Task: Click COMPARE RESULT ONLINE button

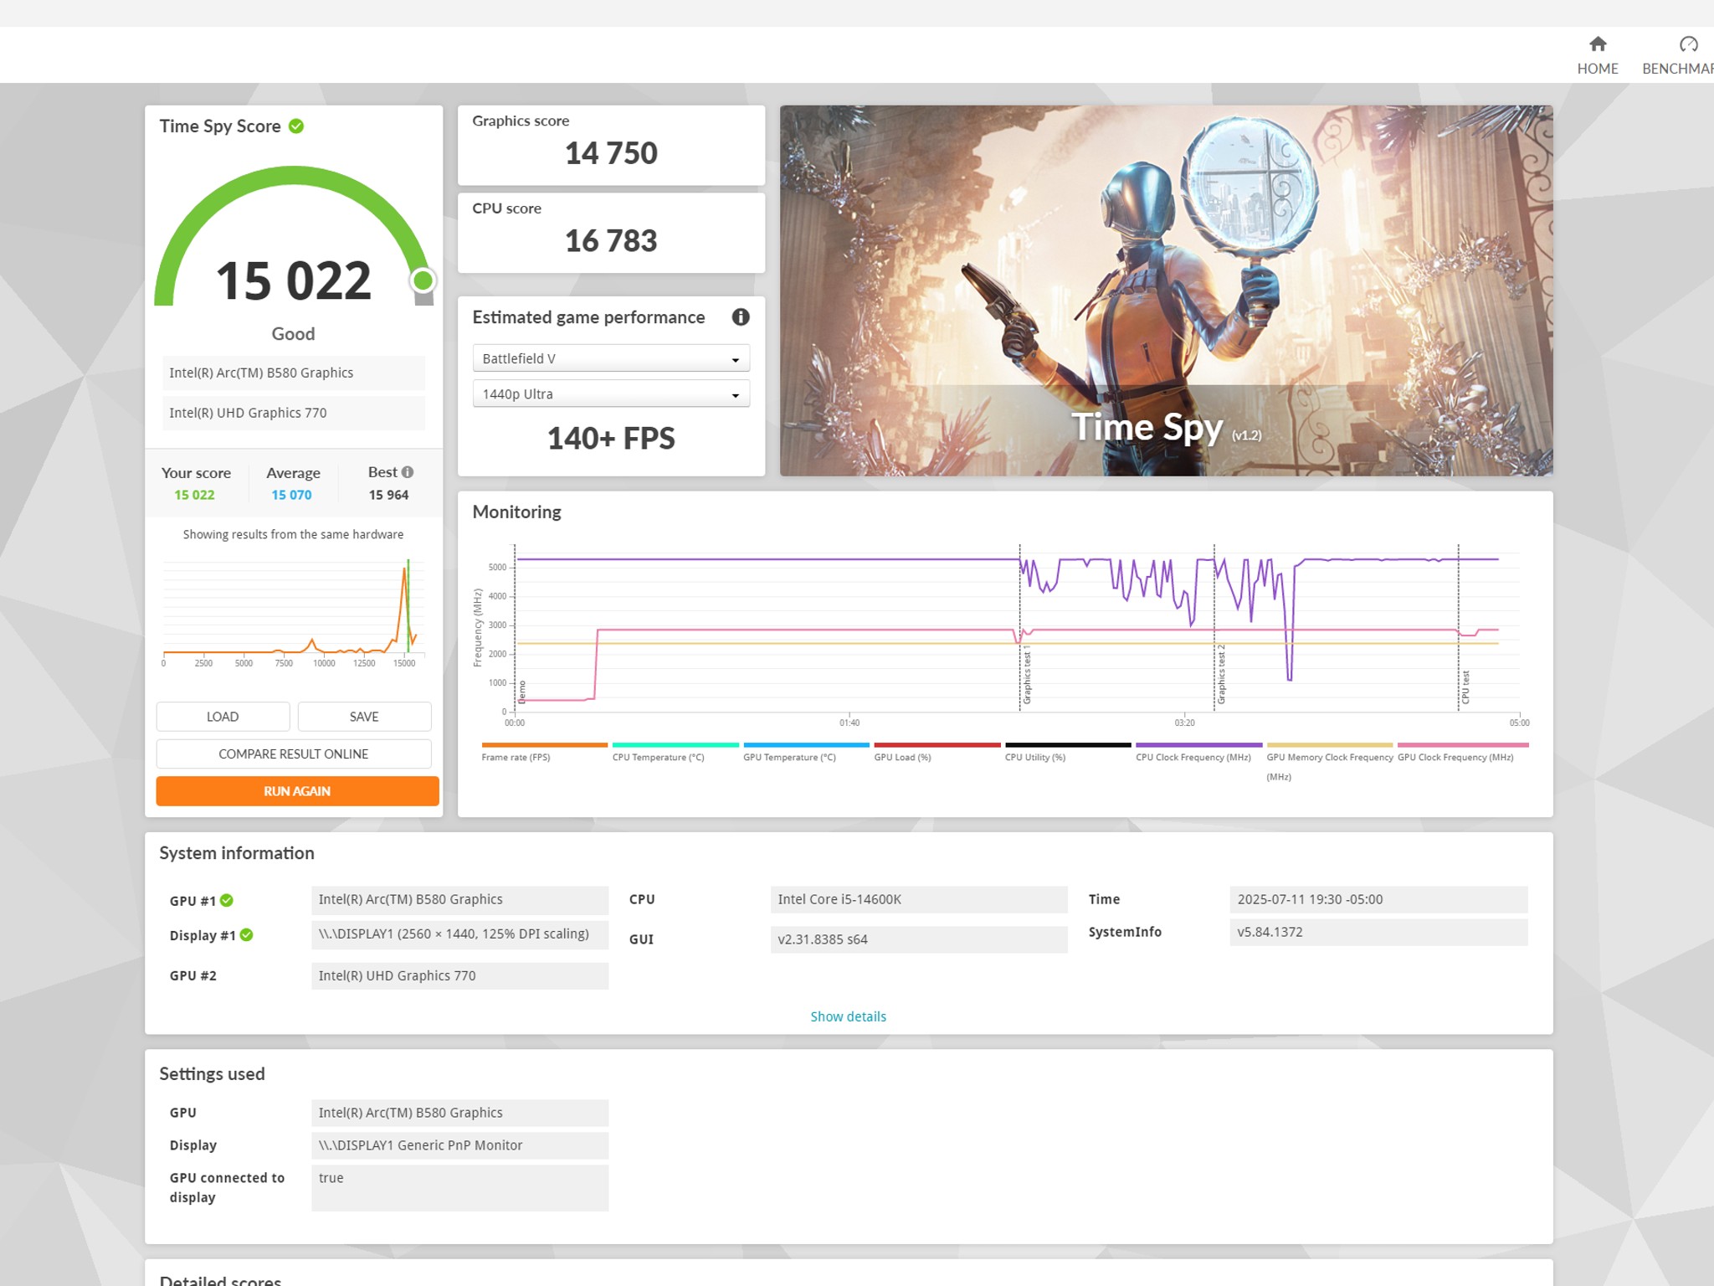Action: pos(293,754)
